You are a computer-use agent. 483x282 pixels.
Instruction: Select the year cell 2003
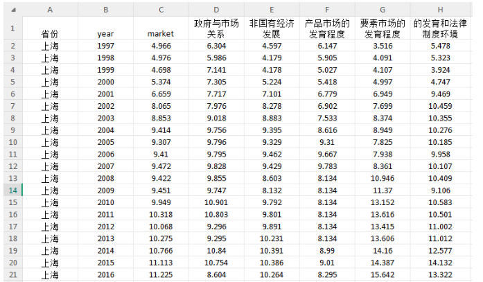pyautogui.click(x=105, y=118)
